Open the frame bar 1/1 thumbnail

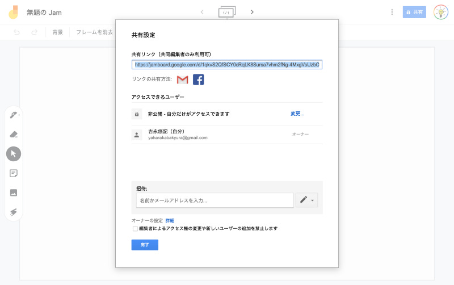click(x=226, y=12)
